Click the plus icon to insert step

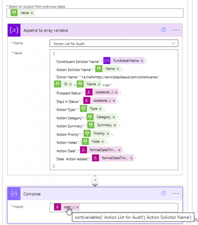(95, 180)
